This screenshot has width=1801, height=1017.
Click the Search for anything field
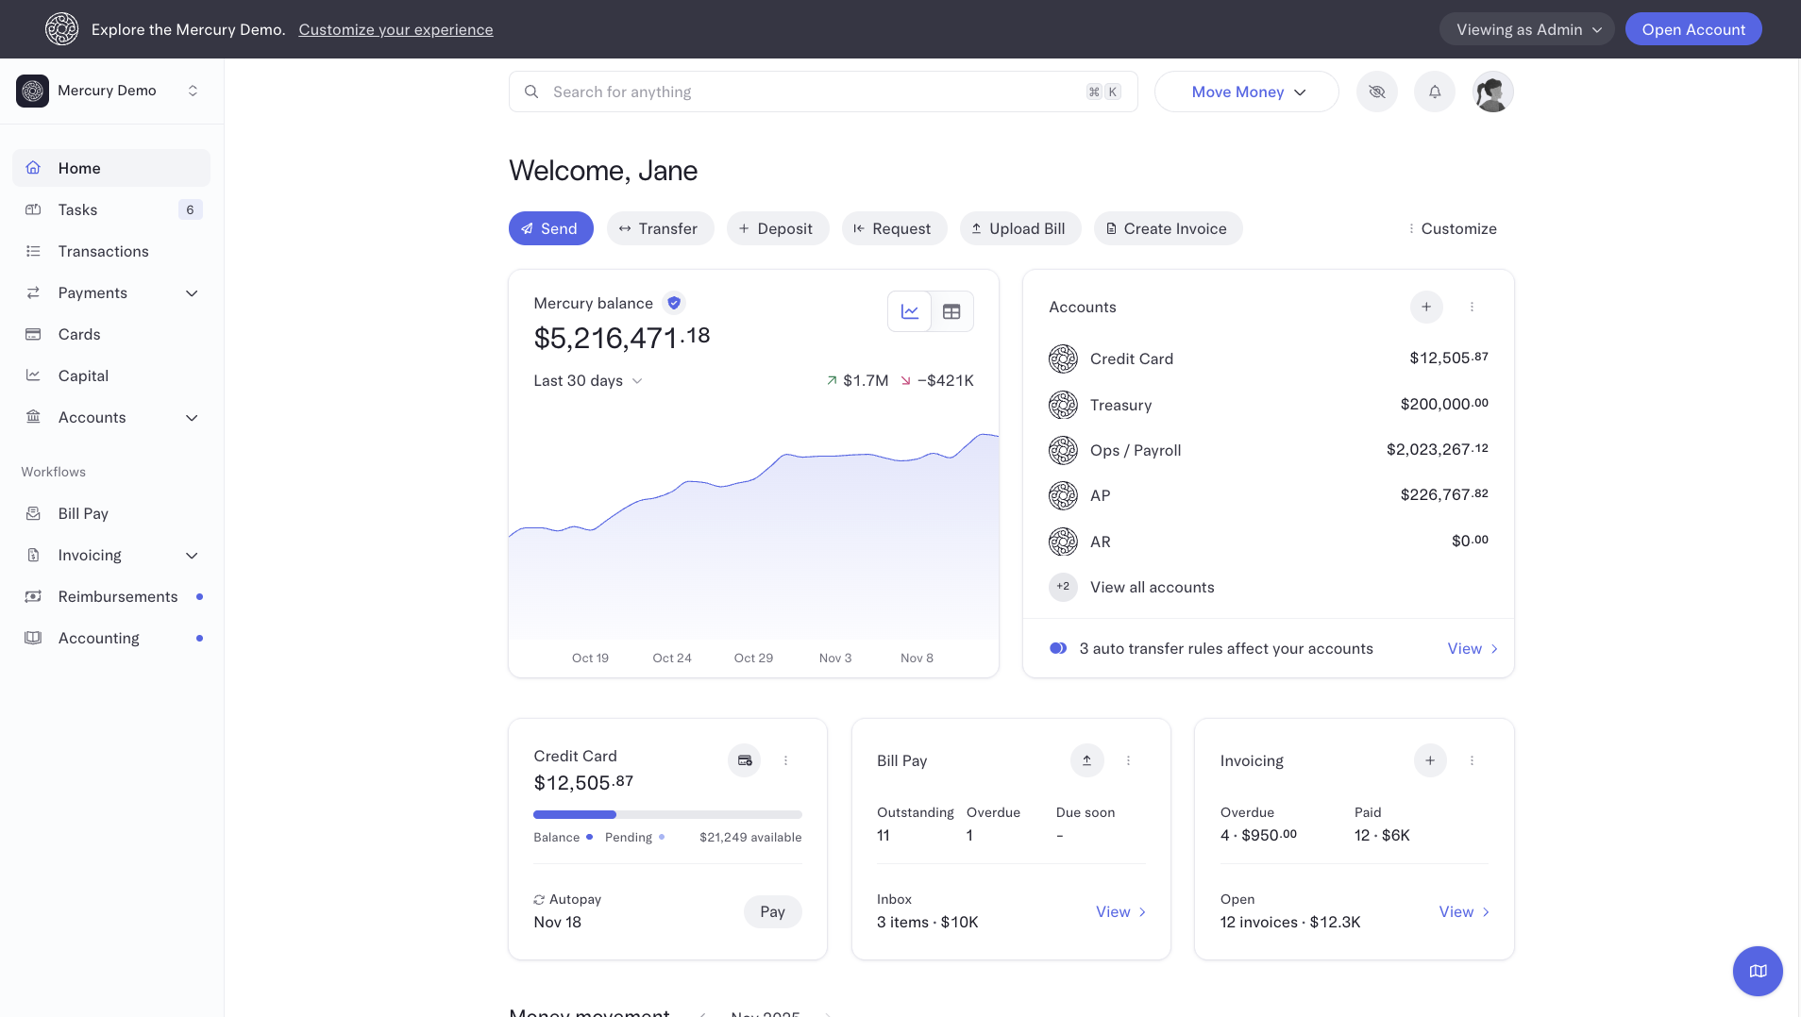pyautogui.click(x=823, y=92)
